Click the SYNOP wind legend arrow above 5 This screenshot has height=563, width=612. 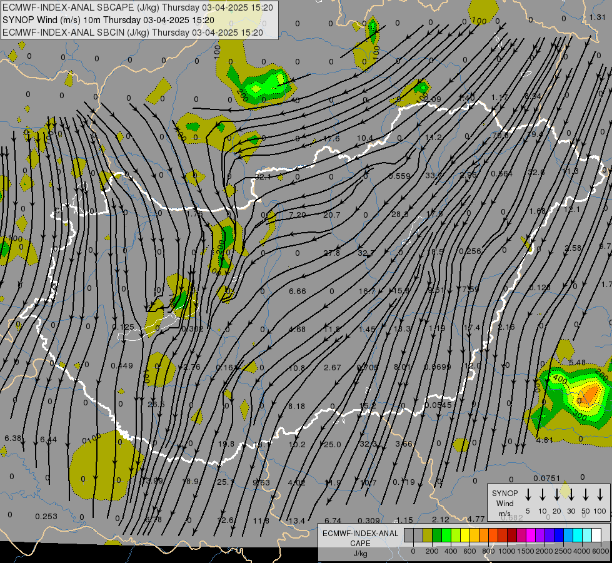coord(528,495)
